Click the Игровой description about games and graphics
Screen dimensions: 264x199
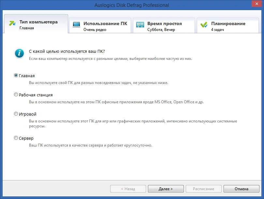coord(133,123)
